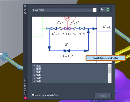Expand line 1043 tree node

[x=34, y=78]
